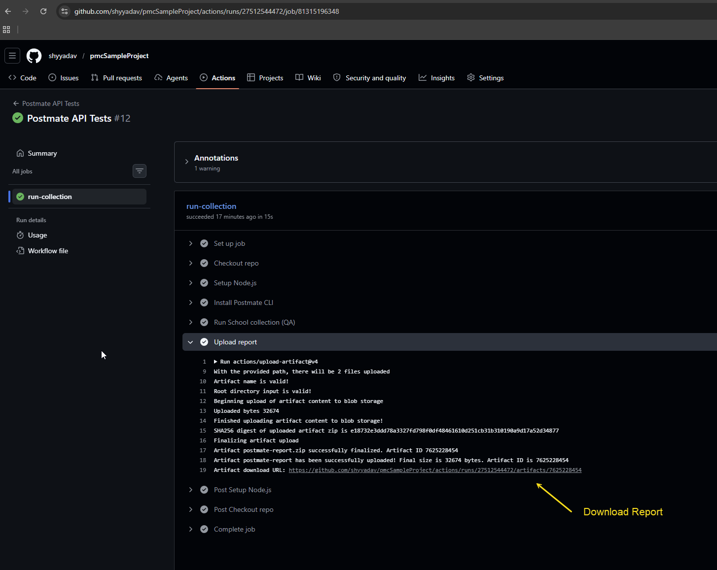The width and height of the screenshot is (717, 570).
Task: Click the check icon on Setup Node.js step
Action: pyautogui.click(x=204, y=283)
